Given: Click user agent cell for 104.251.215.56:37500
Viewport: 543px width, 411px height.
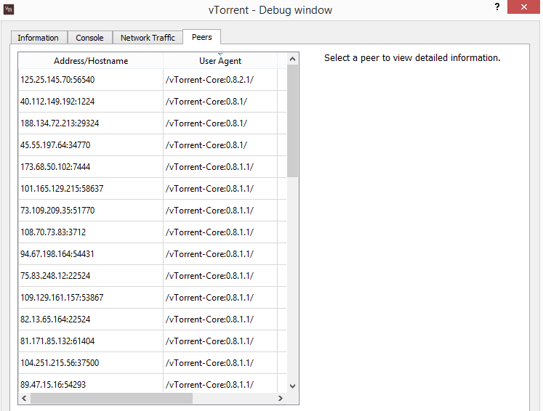Looking at the screenshot, I should coord(220,363).
